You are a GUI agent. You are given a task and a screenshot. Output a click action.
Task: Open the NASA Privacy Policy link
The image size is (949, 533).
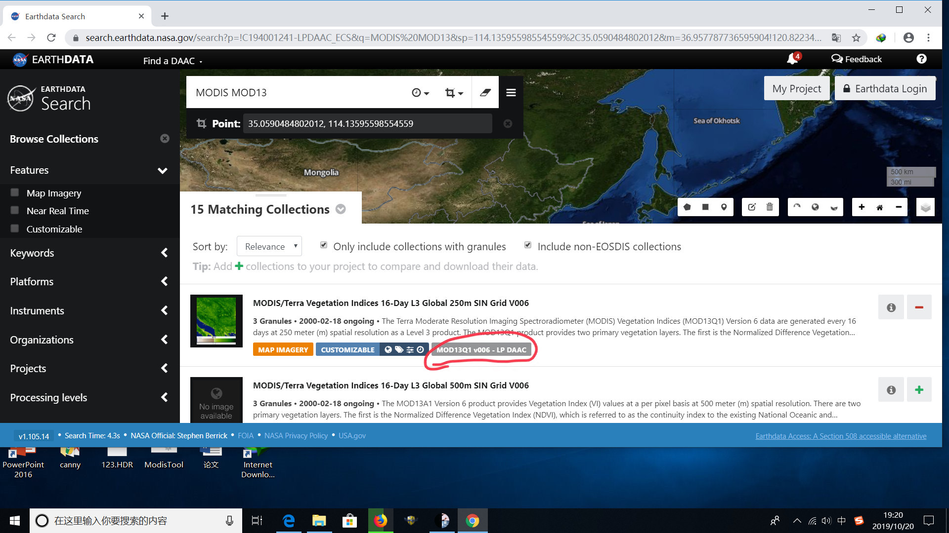pyautogui.click(x=296, y=435)
